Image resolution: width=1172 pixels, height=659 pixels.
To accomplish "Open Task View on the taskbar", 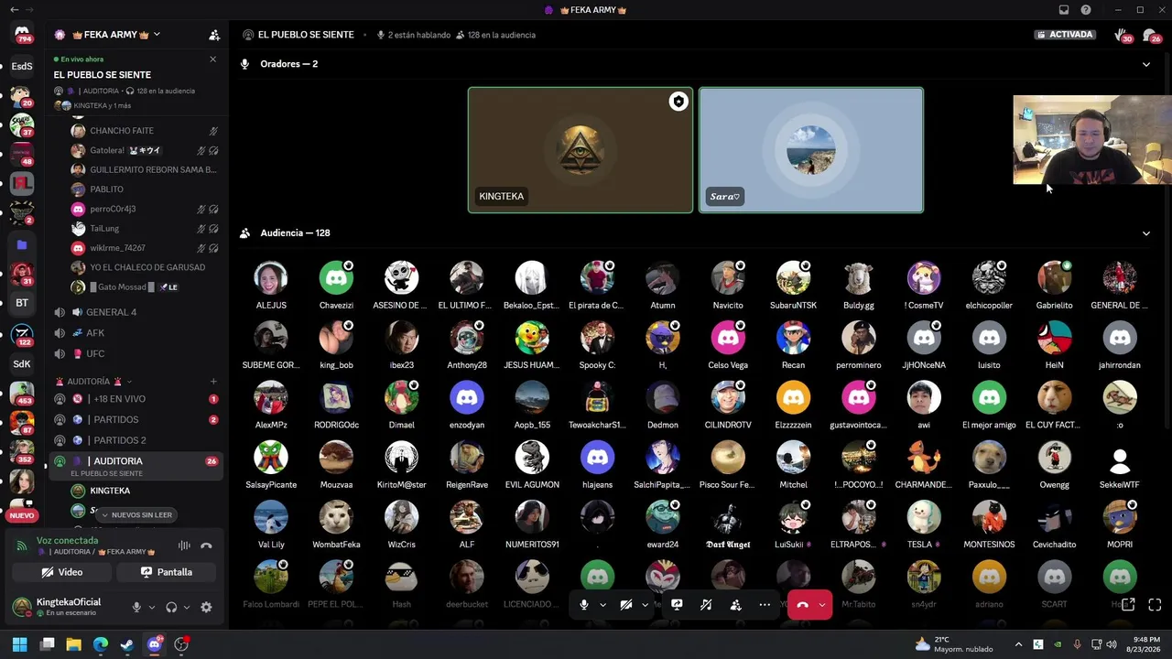I will point(47,644).
